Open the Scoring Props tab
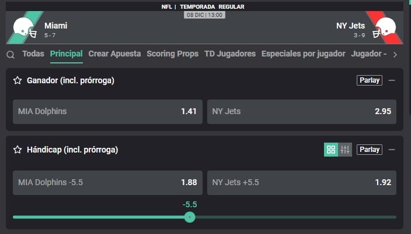 (173, 54)
